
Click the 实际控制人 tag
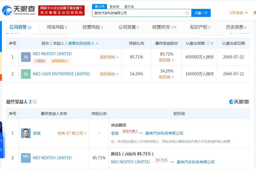[60, 61]
